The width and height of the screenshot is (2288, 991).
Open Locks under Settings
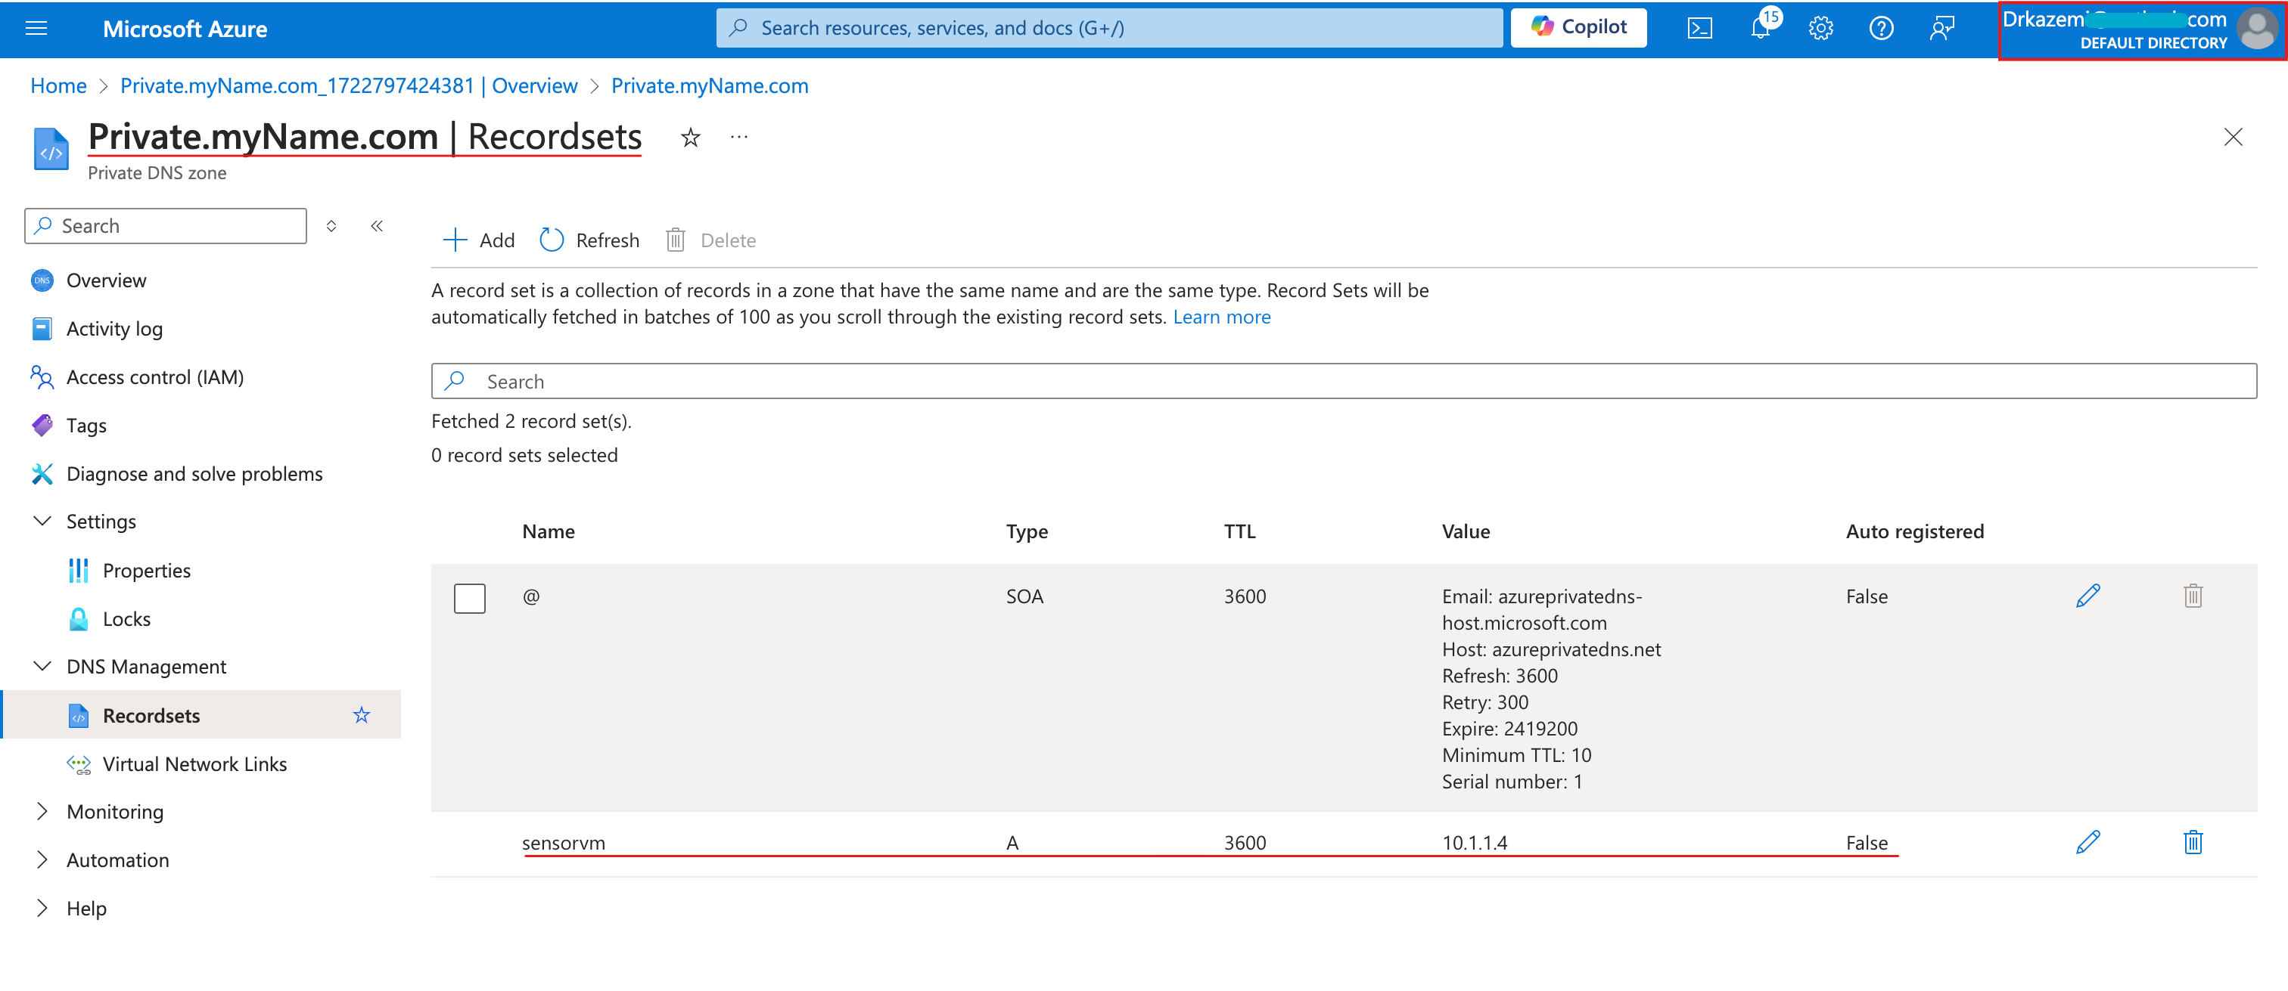[126, 619]
